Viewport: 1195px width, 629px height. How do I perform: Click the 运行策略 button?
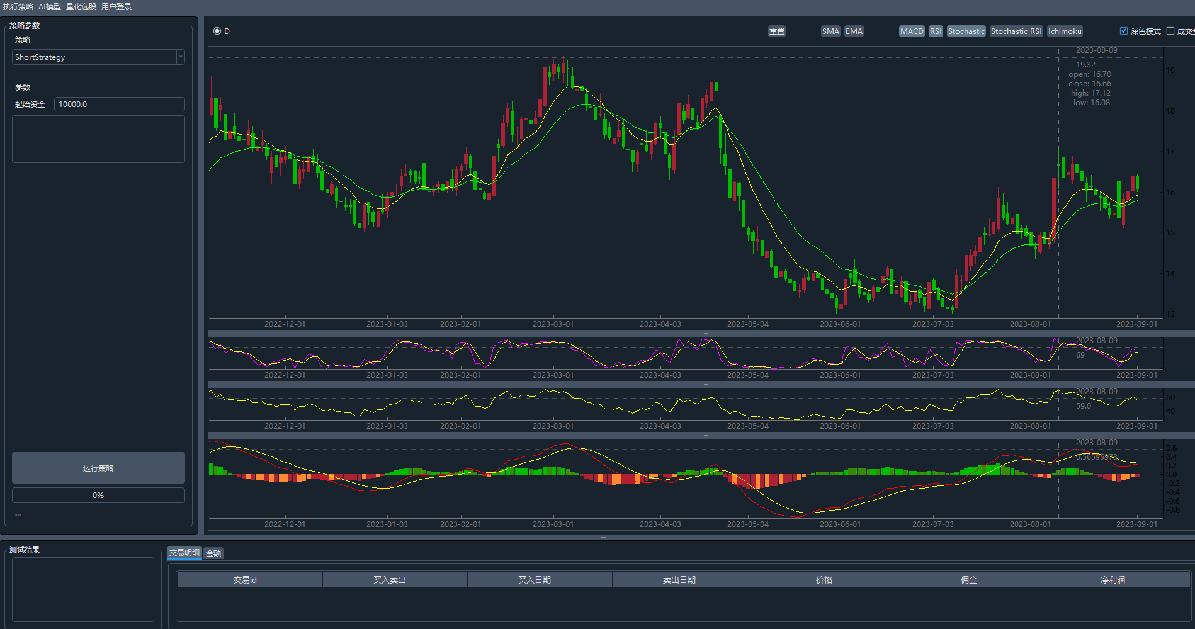98,468
